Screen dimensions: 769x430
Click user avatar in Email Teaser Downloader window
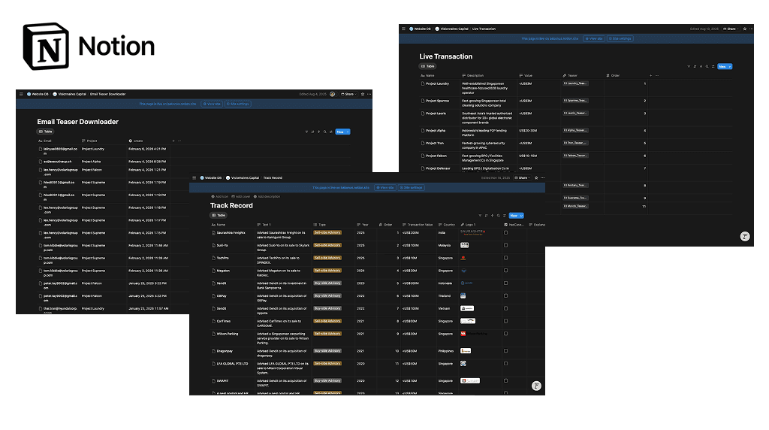click(333, 94)
